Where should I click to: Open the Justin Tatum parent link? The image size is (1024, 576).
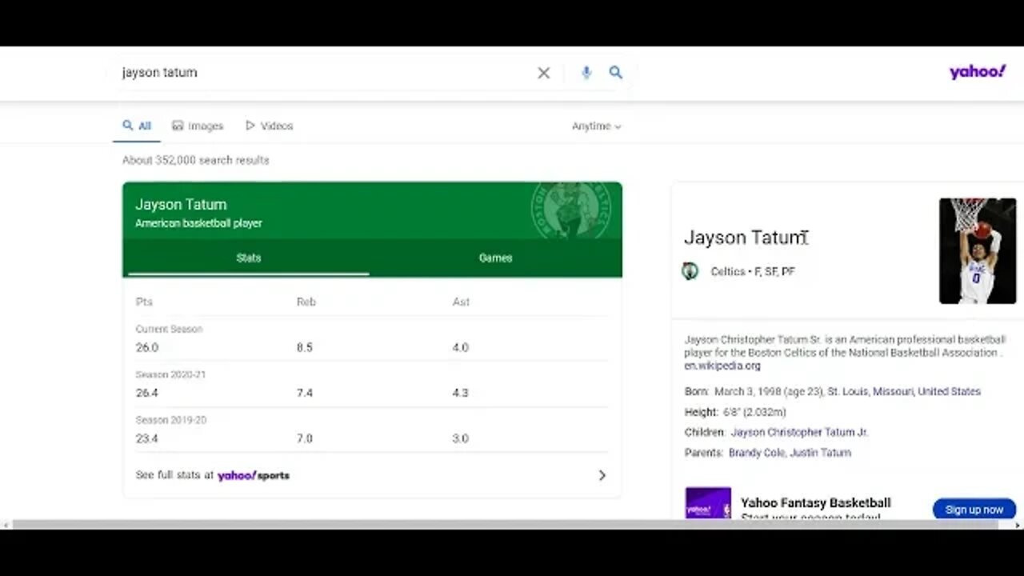tap(821, 453)
